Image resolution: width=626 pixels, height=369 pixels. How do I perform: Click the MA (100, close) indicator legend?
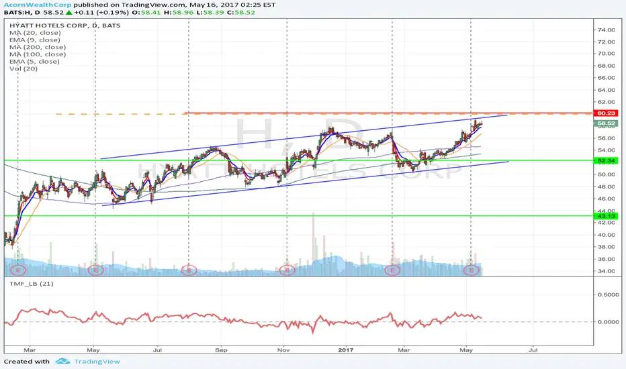(x=38, y=54)
